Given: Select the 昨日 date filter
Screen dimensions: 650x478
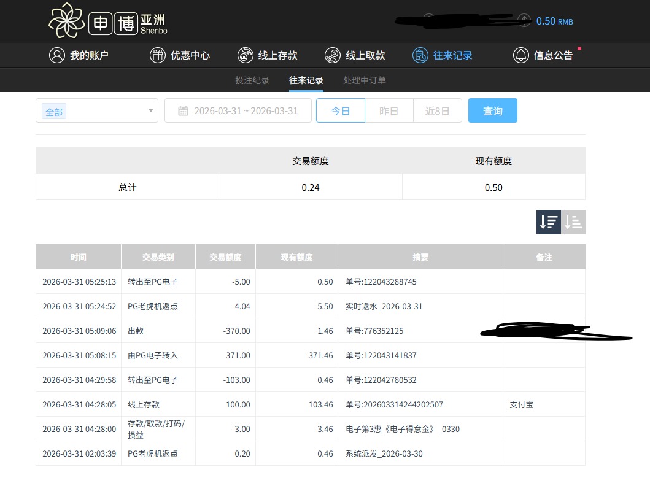Looking at the screenshot, I should click(389, 111).
